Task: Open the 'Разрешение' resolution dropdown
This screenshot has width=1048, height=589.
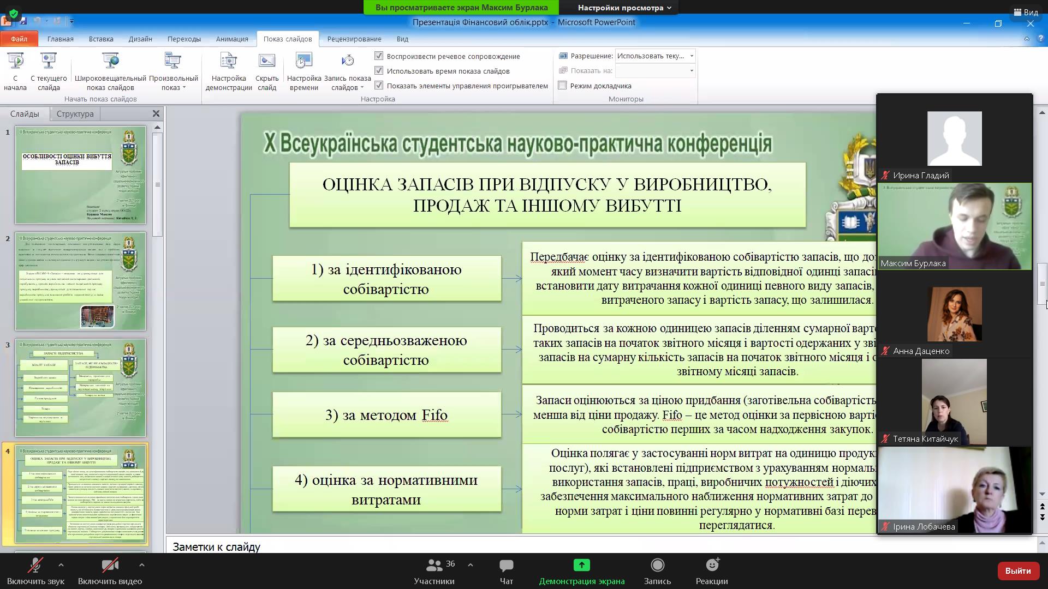Action: [x=692, y=56]
